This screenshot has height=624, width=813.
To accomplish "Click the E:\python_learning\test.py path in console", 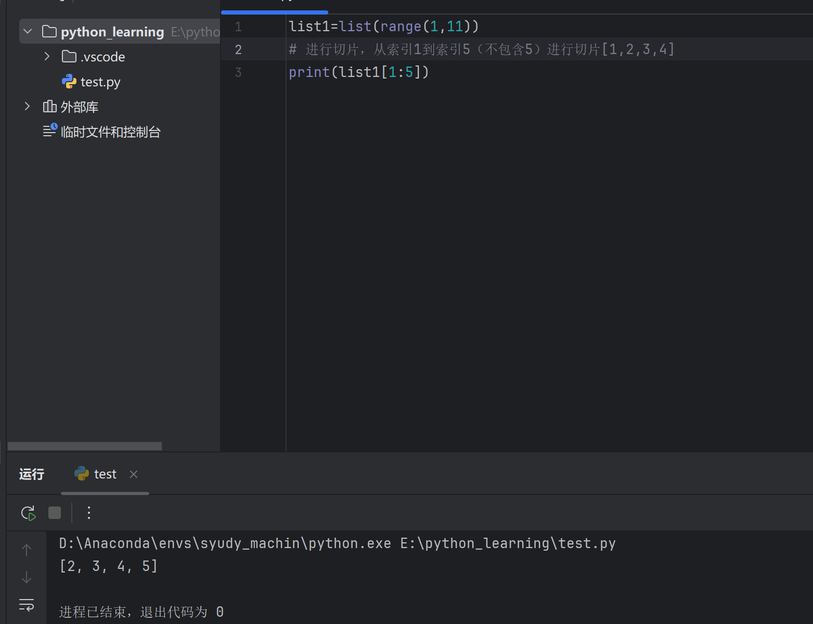I will (508, 543).
